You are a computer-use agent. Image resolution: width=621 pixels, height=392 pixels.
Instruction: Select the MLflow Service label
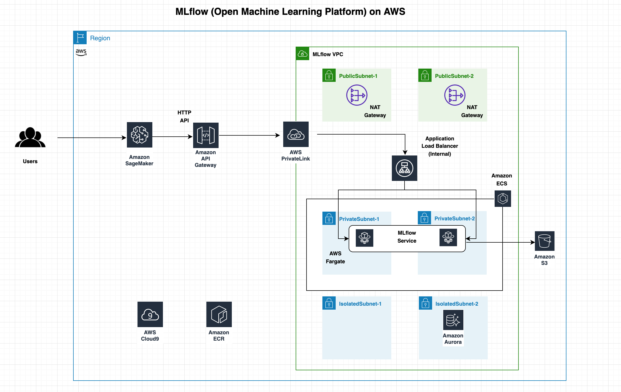[407, 237]
